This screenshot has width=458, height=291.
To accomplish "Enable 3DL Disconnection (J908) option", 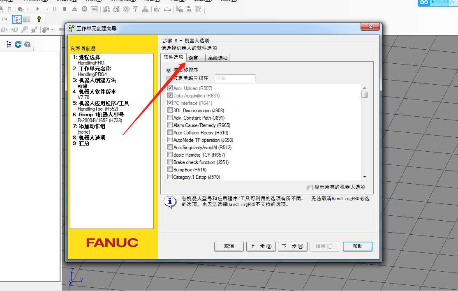I will (170, 110).
